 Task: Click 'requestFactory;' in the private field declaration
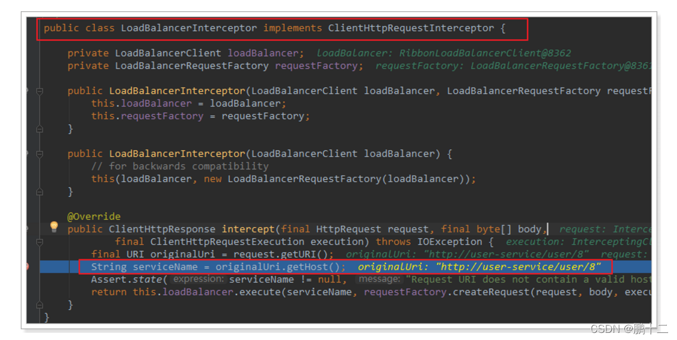[319, 66]
